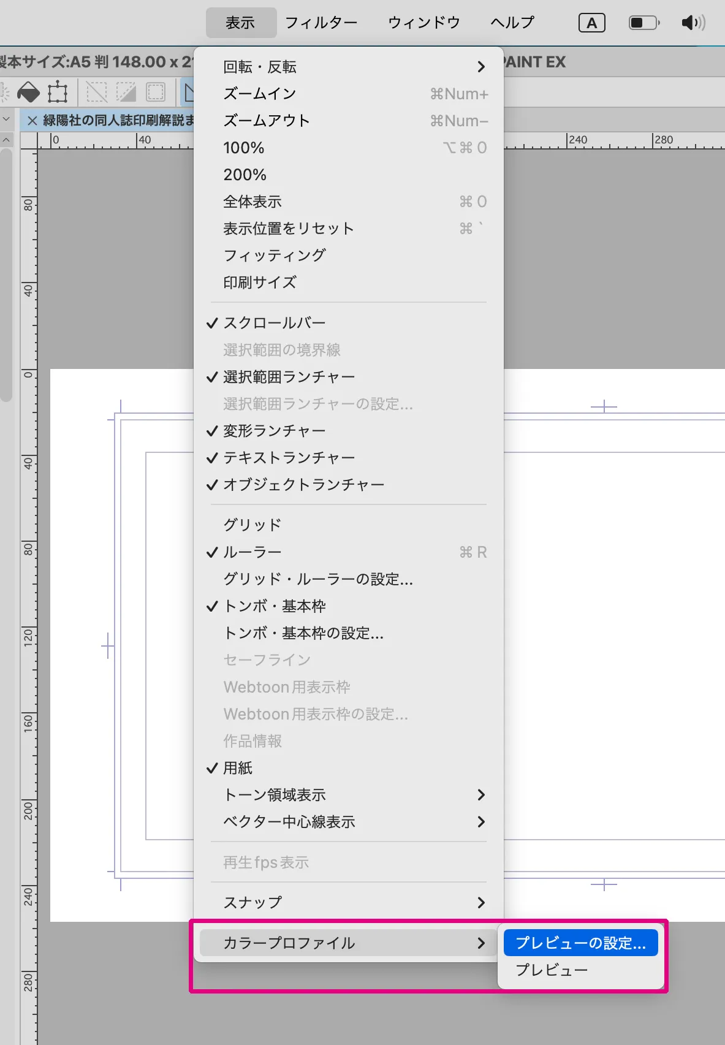Open the input source A indicator

[591, 23]
